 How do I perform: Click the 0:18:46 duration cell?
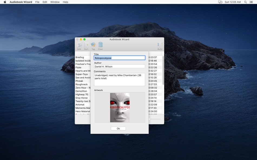click(x=153, y=61)
